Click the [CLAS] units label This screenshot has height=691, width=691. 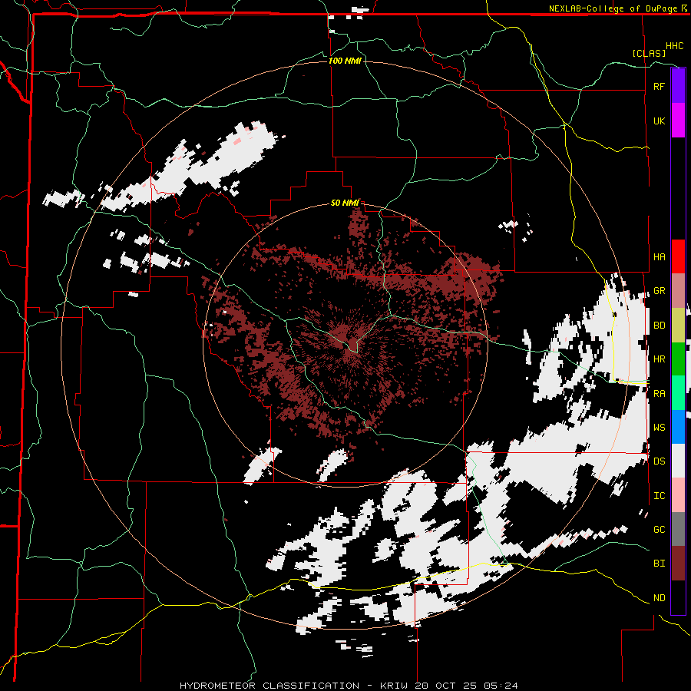pyautogui.click(x=649, y=53)
